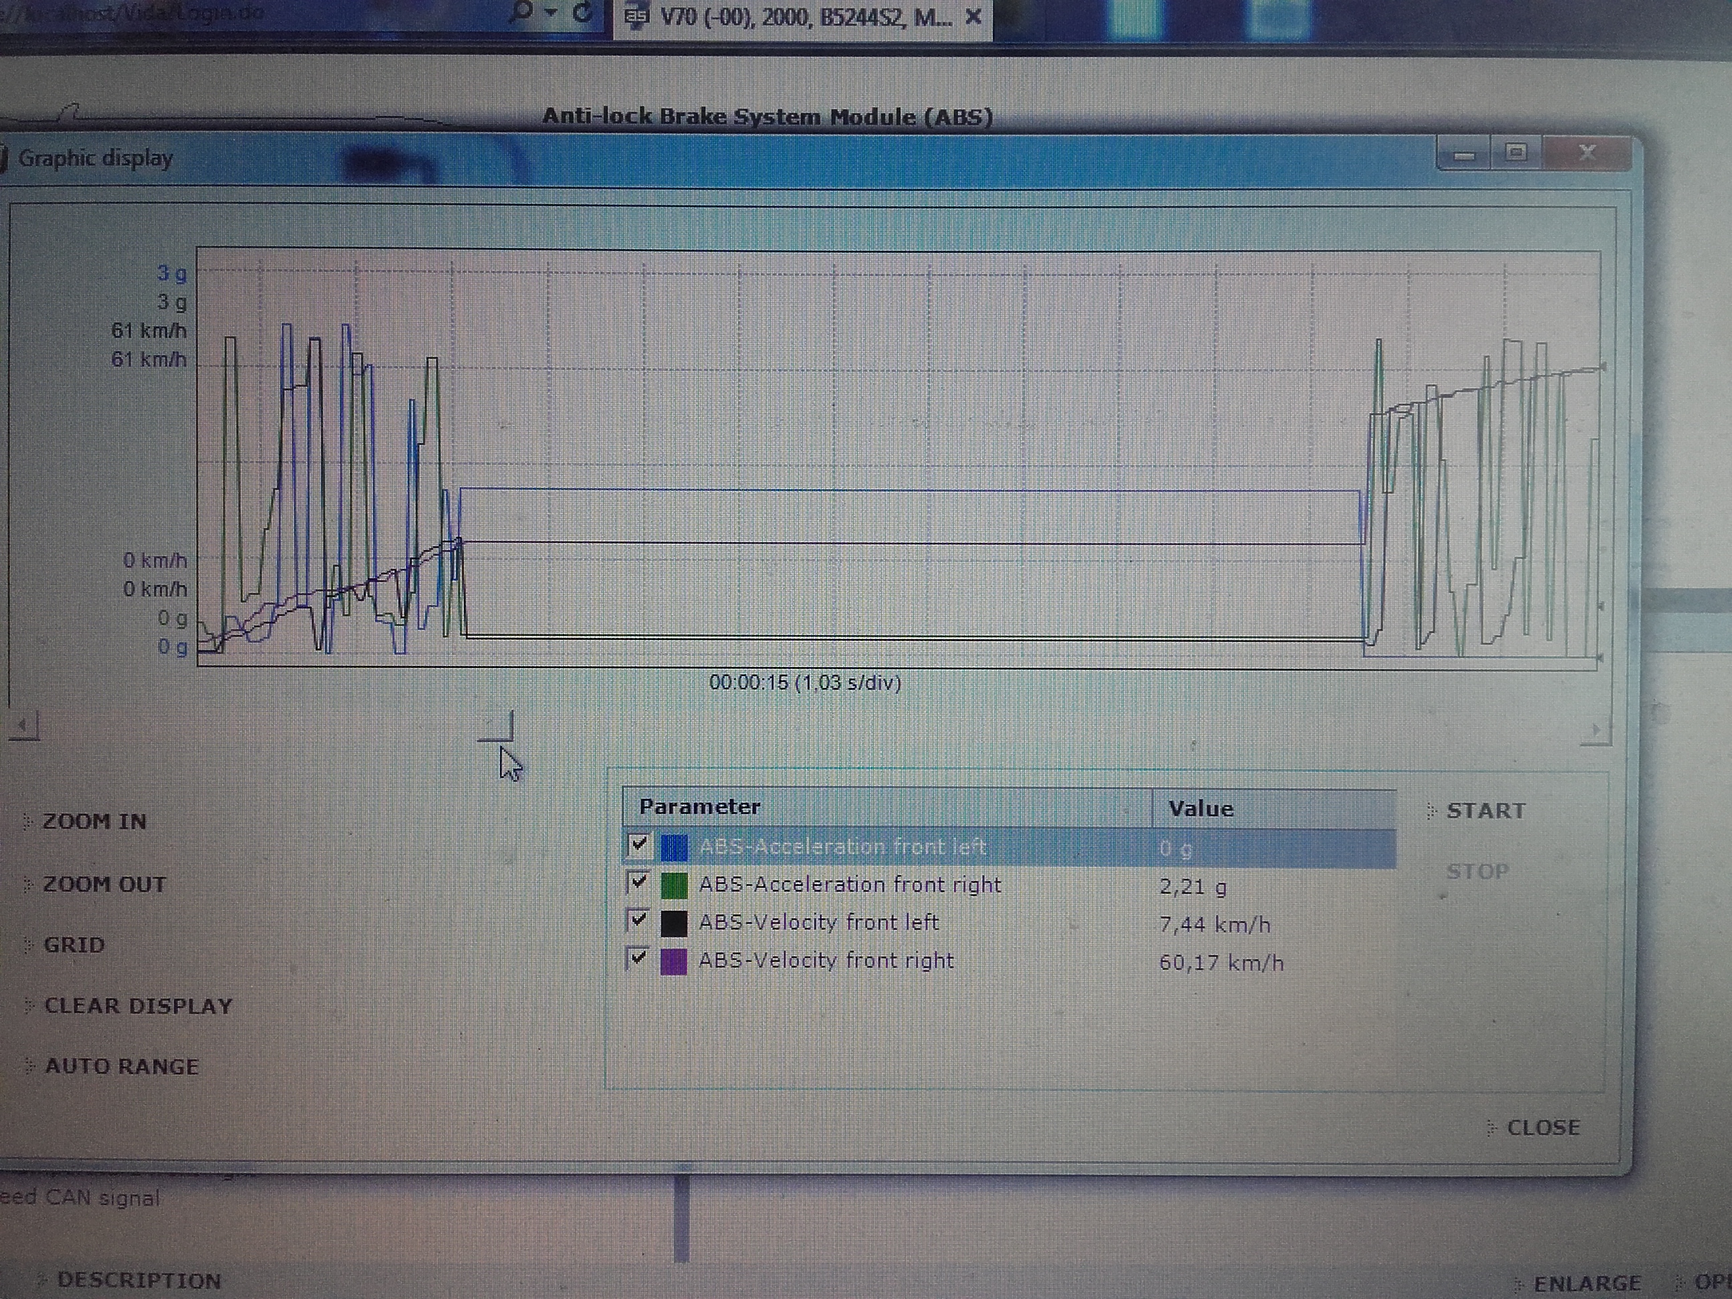This screenshot has height=1299, width=1732.
Task: Close the V70 browser tab
Action: pyautogui.click(x=974, y=17)
